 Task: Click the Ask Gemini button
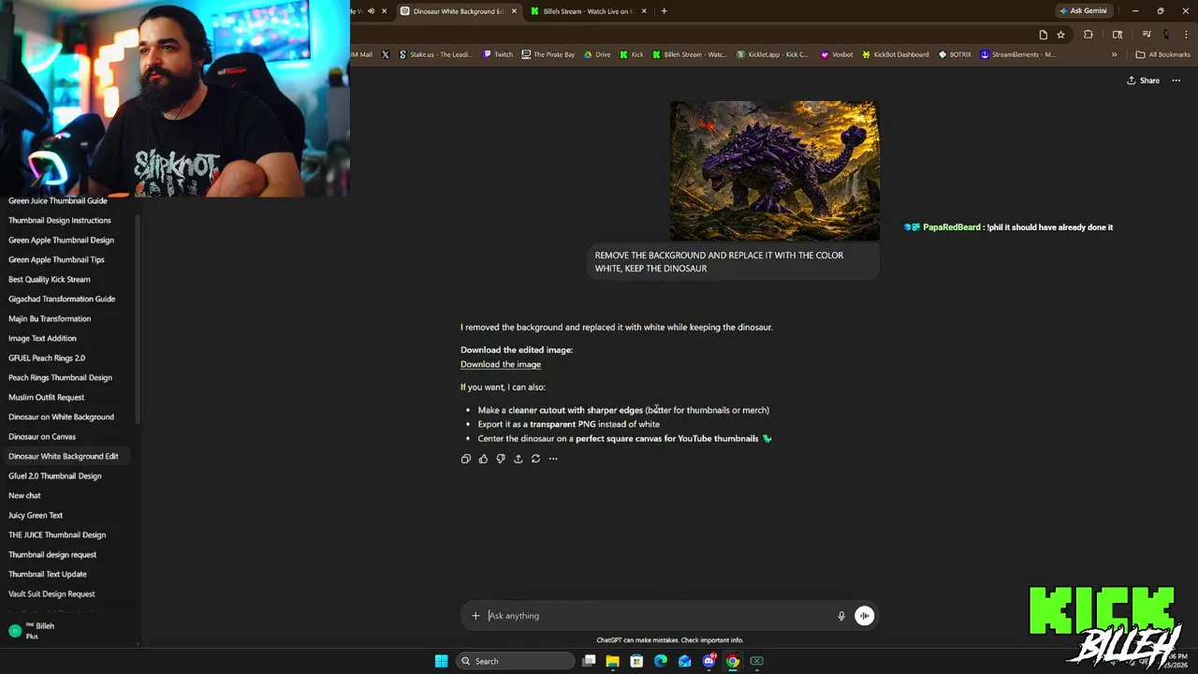click(x=1084, y=11)
